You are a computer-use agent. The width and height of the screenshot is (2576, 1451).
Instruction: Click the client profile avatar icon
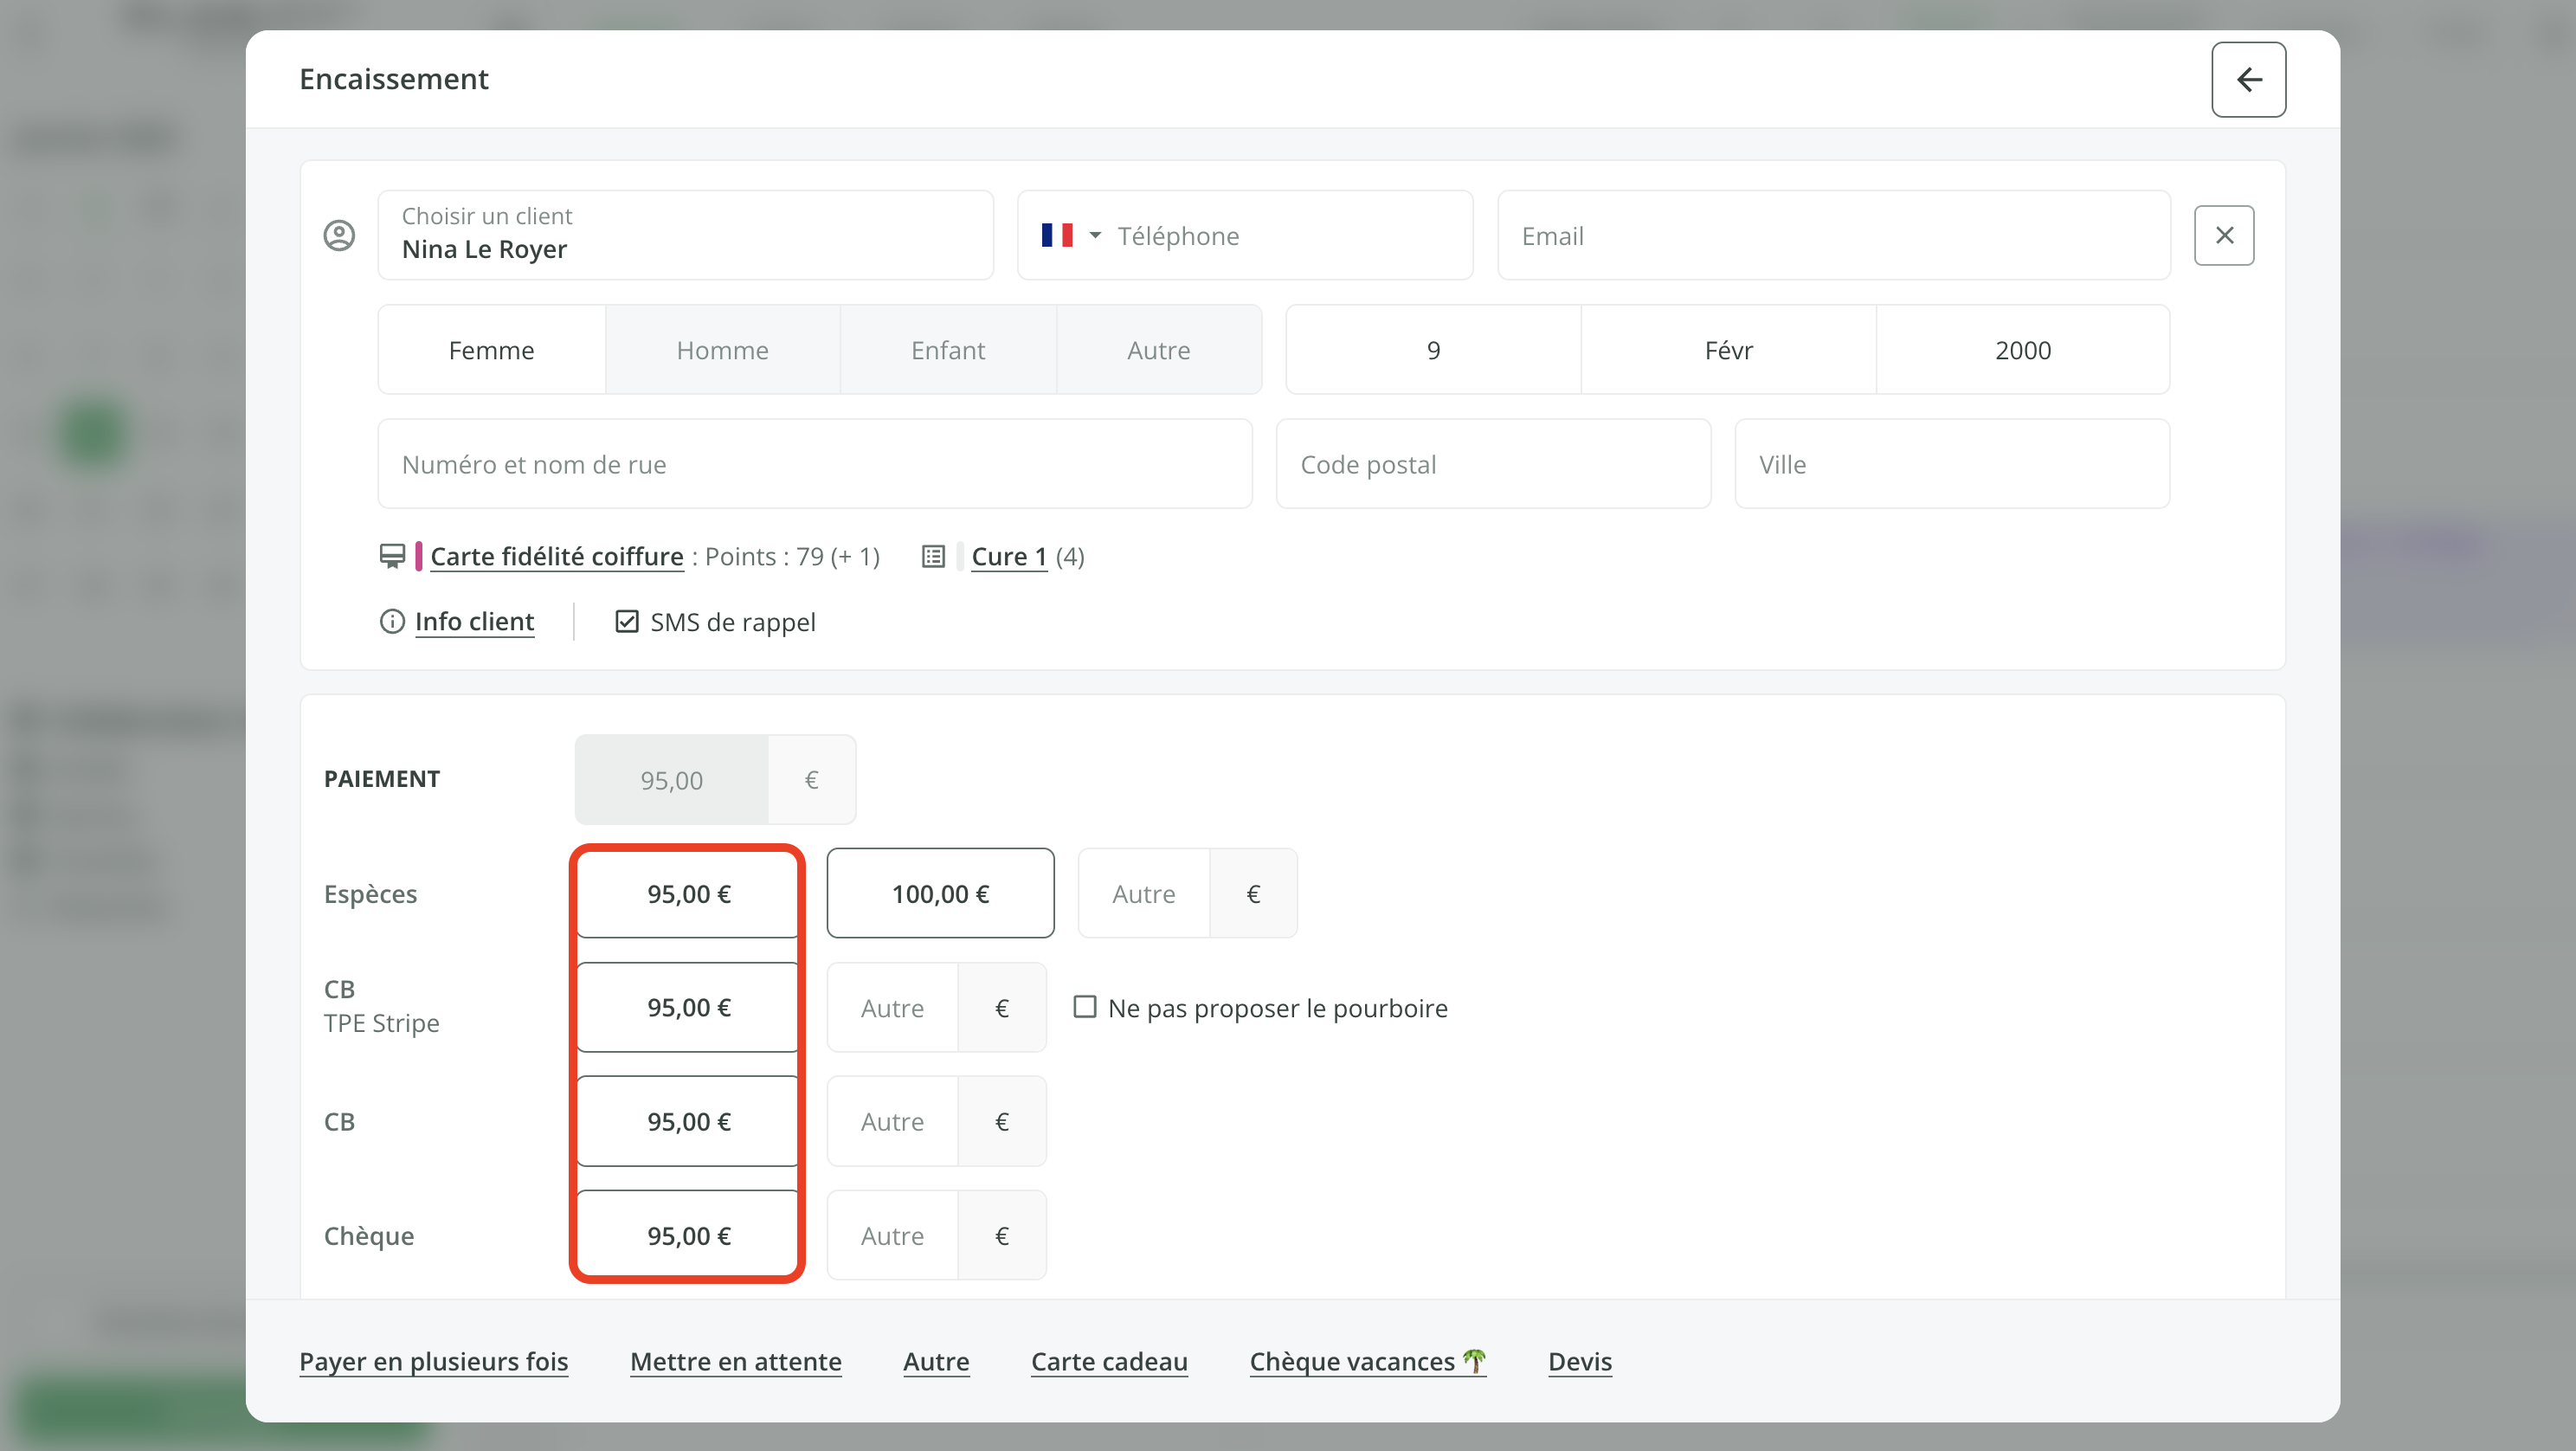point(339,235)
